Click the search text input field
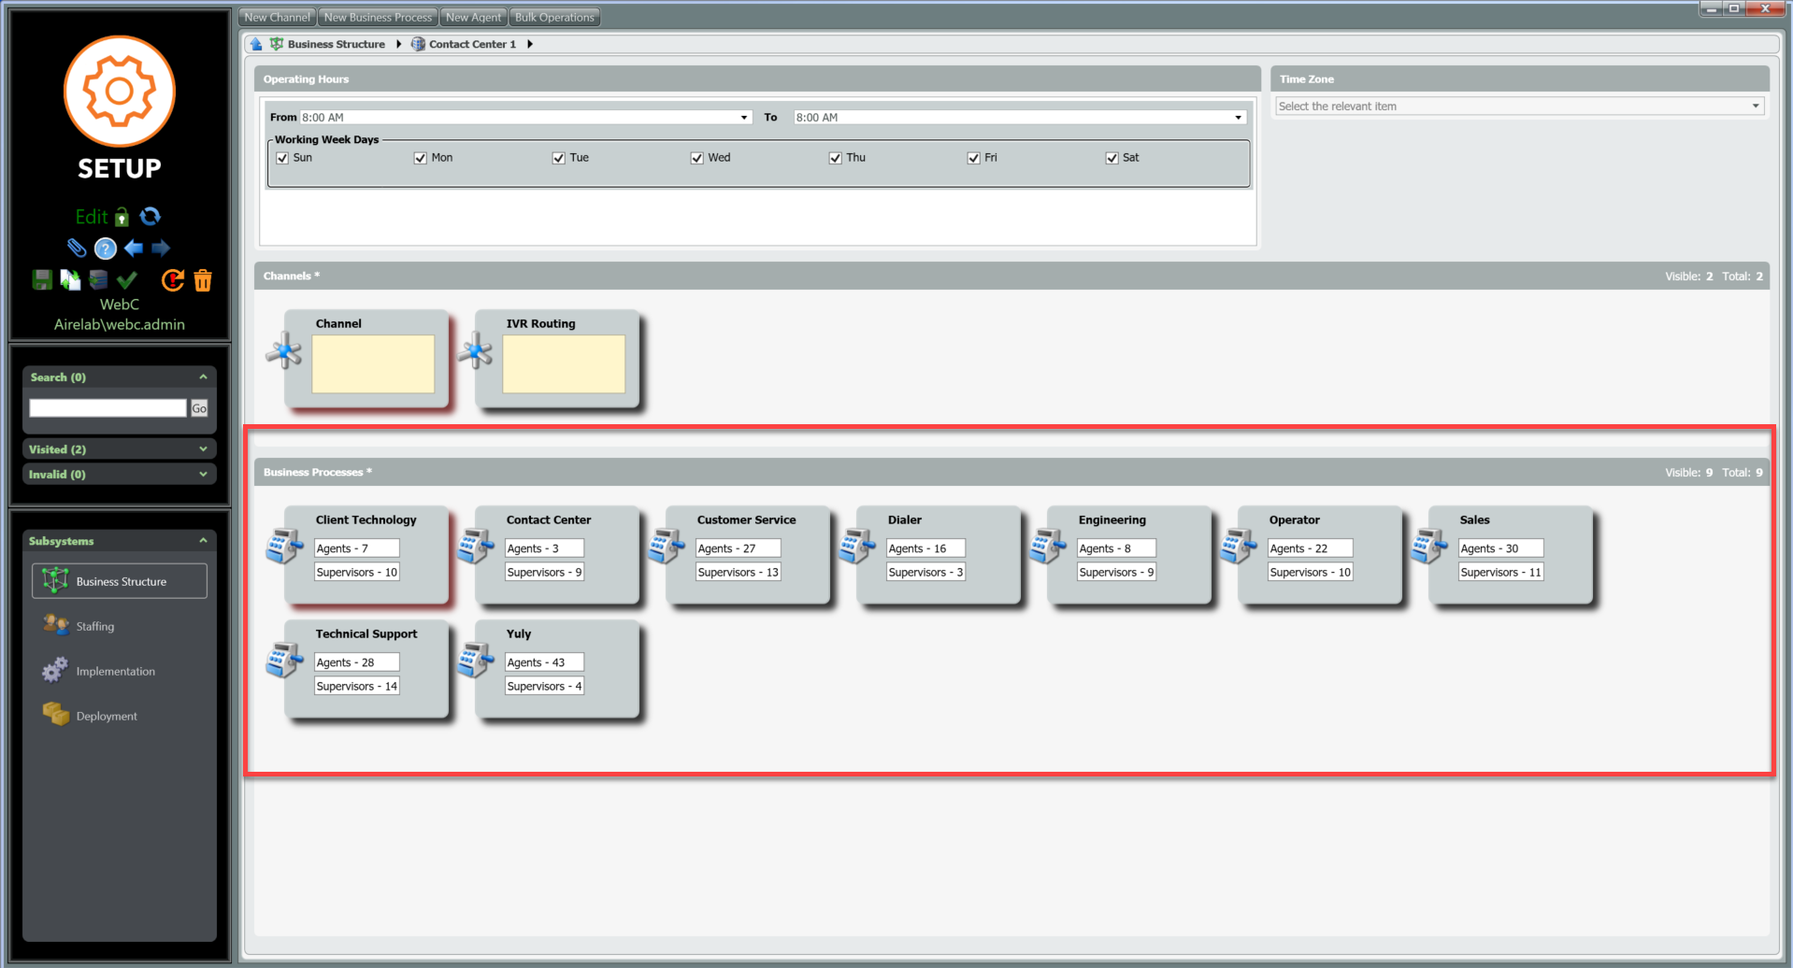The width and height of the screenshot is (1793, 968). 108,408
